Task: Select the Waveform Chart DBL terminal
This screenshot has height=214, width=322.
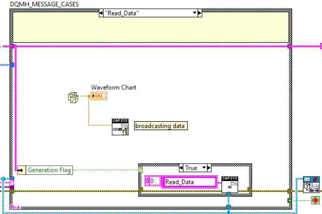Action: point(99,96)
